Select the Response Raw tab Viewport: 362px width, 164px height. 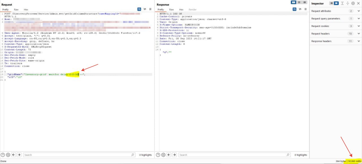171,10
